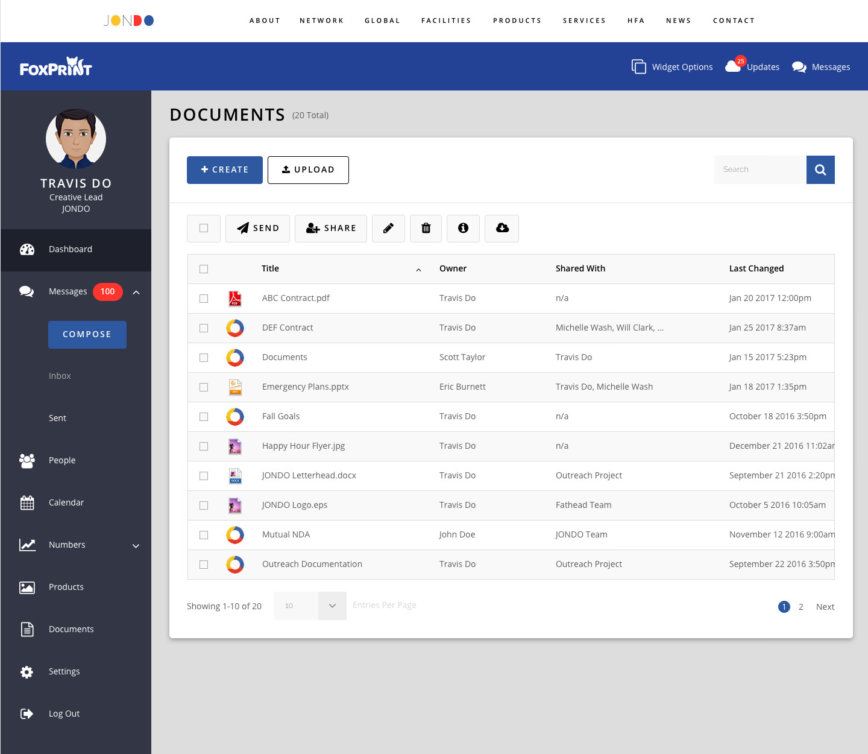Open the NEWS menu
868x754 pixels.
[679, 21]
